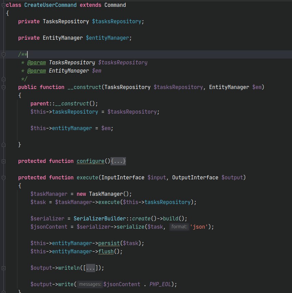Collapse the __construct function using its gutter fold marker
Screen dimensions: 292x293
click(3, 87)
